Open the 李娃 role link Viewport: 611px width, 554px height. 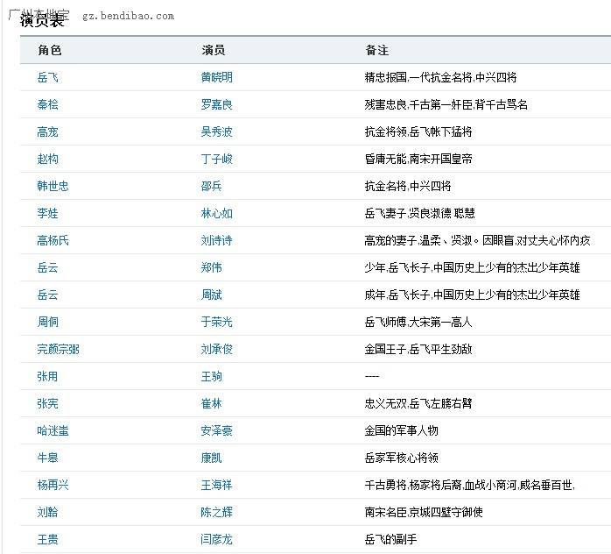coord(47,213)
